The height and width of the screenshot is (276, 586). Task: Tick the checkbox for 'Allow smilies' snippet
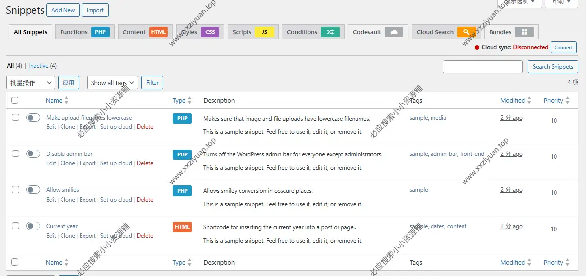[15, 190]
